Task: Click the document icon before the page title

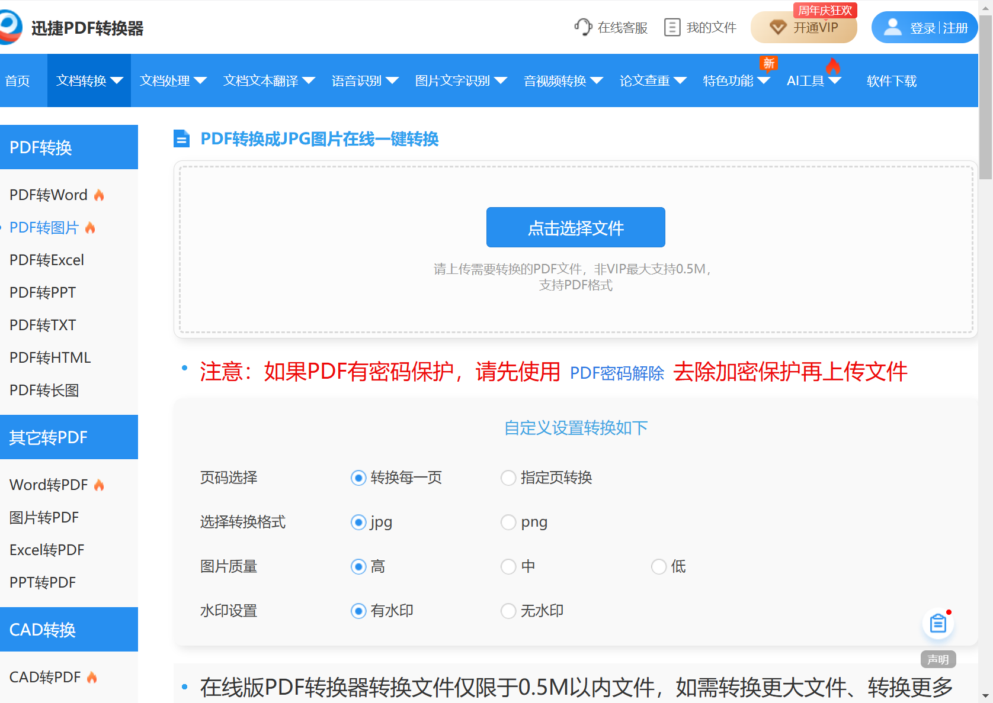Action: [181, 139]
